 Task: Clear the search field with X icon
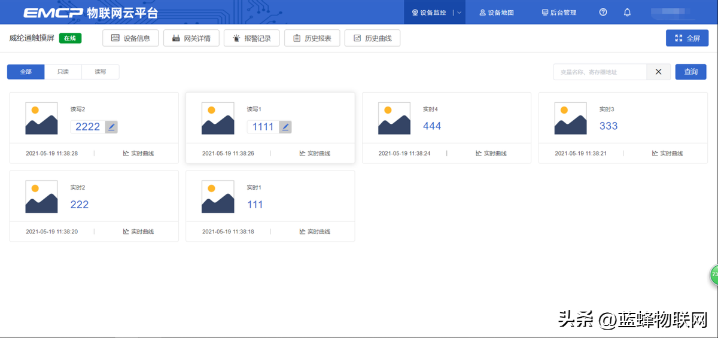click(658, 72)
